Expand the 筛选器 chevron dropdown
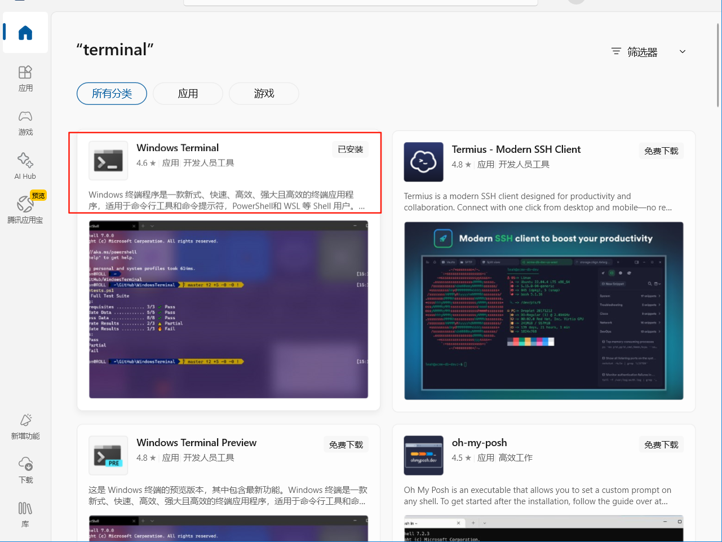 [683, 51]
